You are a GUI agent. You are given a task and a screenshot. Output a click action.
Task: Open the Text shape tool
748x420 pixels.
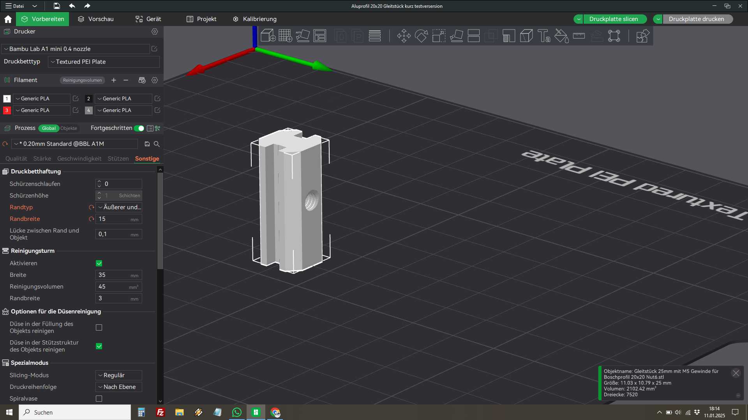(x=544, y=36)
